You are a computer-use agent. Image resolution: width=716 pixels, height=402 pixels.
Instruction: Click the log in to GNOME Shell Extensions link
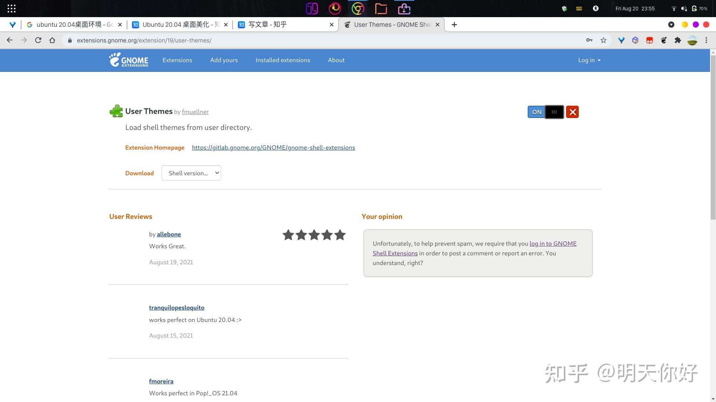[475, 248]
